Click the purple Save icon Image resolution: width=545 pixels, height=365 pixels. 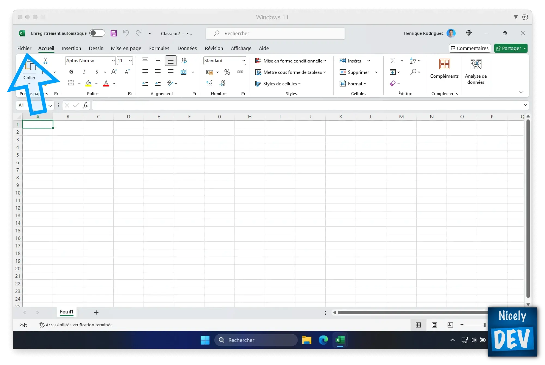[x=113, y=33]
